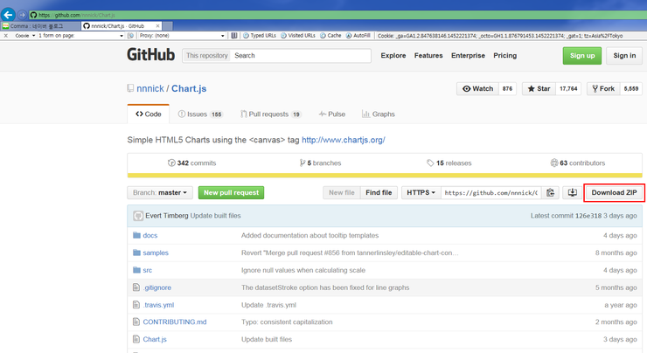Open Cache in toolbar
Viewport: 647px width, 353px height.
click(330, 36)
